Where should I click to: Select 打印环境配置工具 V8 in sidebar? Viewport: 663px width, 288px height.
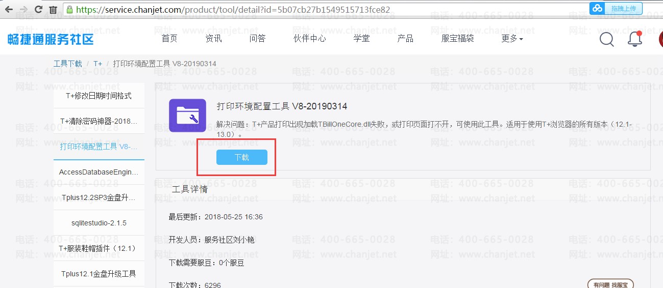tap(99, 147)
